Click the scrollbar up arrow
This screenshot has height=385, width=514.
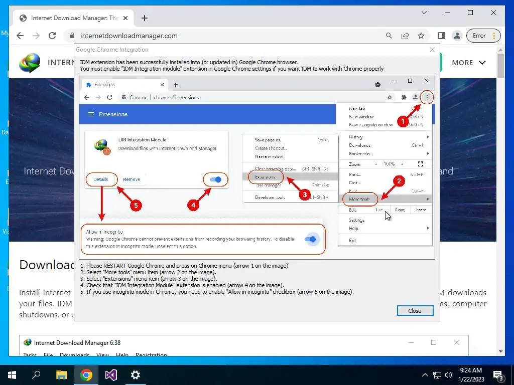point(500,50)
